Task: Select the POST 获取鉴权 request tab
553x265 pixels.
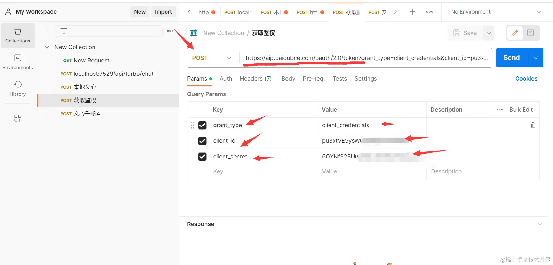Action: pos(347,12)
